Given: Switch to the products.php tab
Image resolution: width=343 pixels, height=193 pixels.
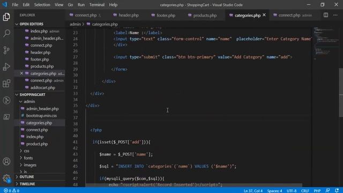Looking at the screenshot, I should pyautogui.click(x=203, y=15).
